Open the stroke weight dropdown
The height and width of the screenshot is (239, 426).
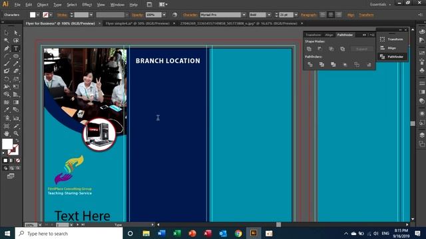91,15
